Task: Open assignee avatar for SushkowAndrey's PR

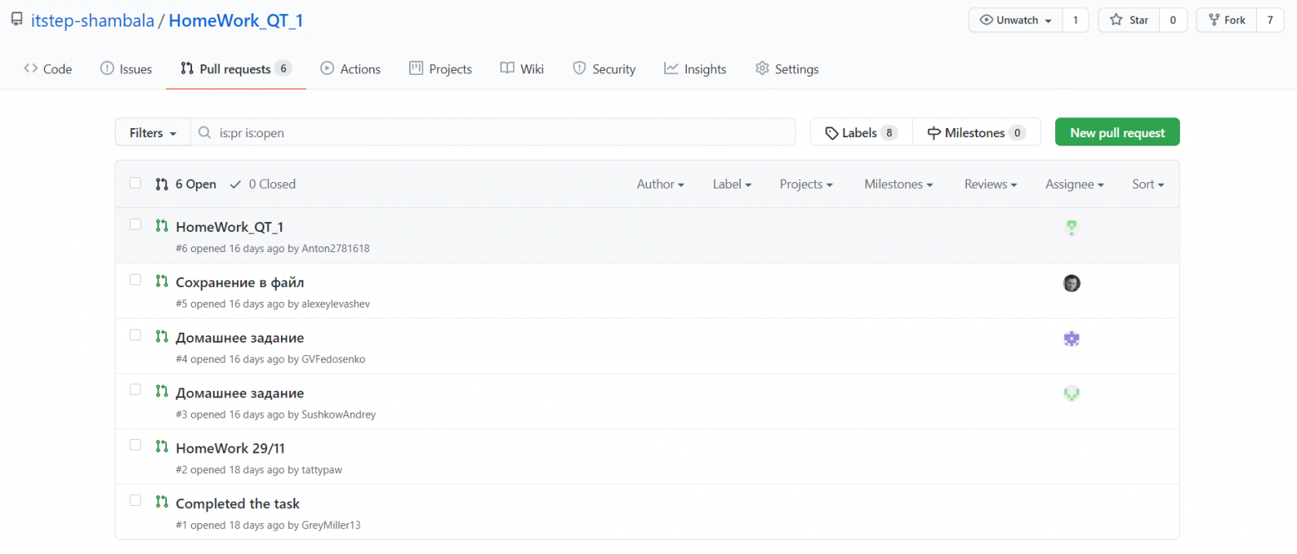Action: (1072, 393)
